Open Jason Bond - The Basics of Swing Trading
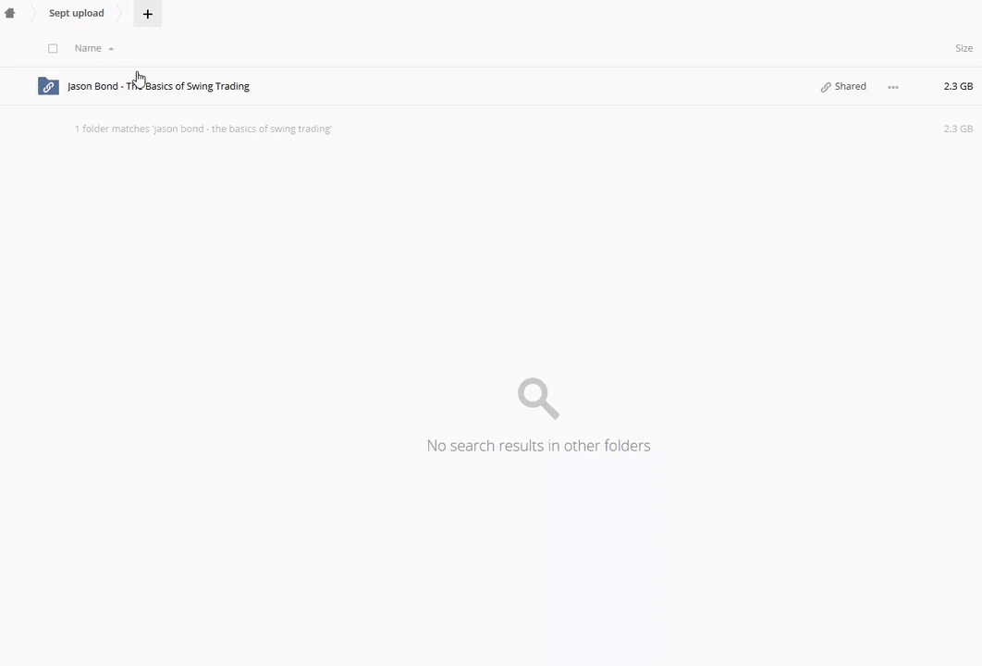Image resolution: width=982 pixels, height=666 pixels. click(158, 86)
